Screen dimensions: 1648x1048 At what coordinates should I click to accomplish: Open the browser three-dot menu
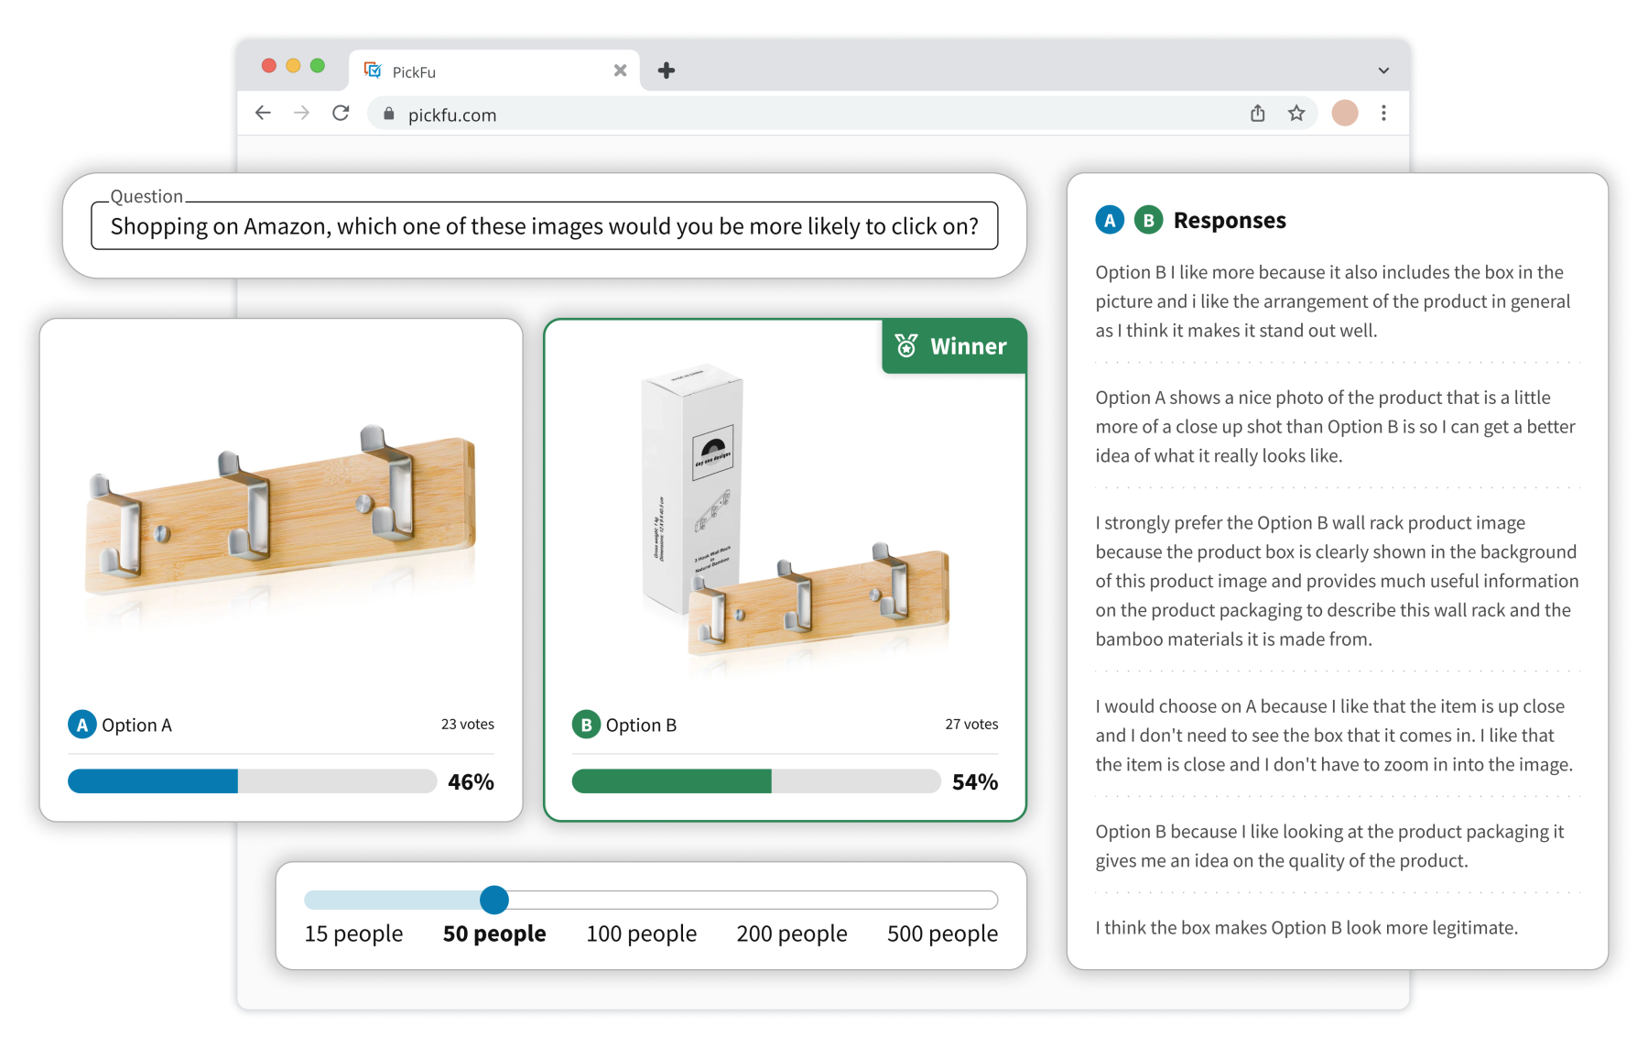(1383, 114)
